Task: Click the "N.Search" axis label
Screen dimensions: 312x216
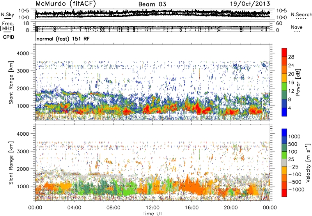Action: pyautogui.click(x=301, y=14)
